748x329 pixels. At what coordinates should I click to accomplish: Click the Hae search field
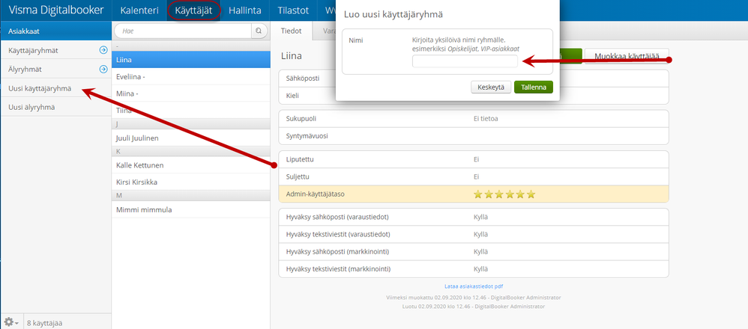[x=183, y=31]
